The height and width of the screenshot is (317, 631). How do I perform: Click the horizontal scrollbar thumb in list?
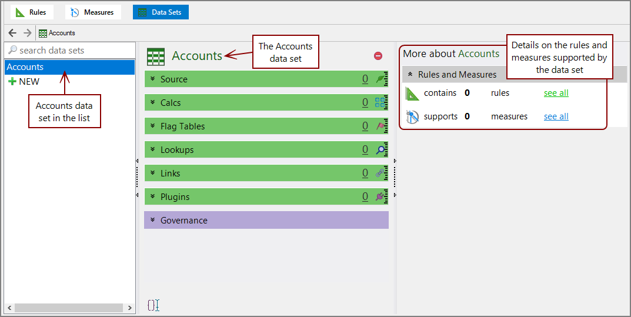[68, 308]
